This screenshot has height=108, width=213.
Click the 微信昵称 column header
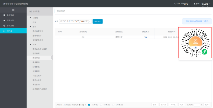pyautogui.click(x=146, y=32)
